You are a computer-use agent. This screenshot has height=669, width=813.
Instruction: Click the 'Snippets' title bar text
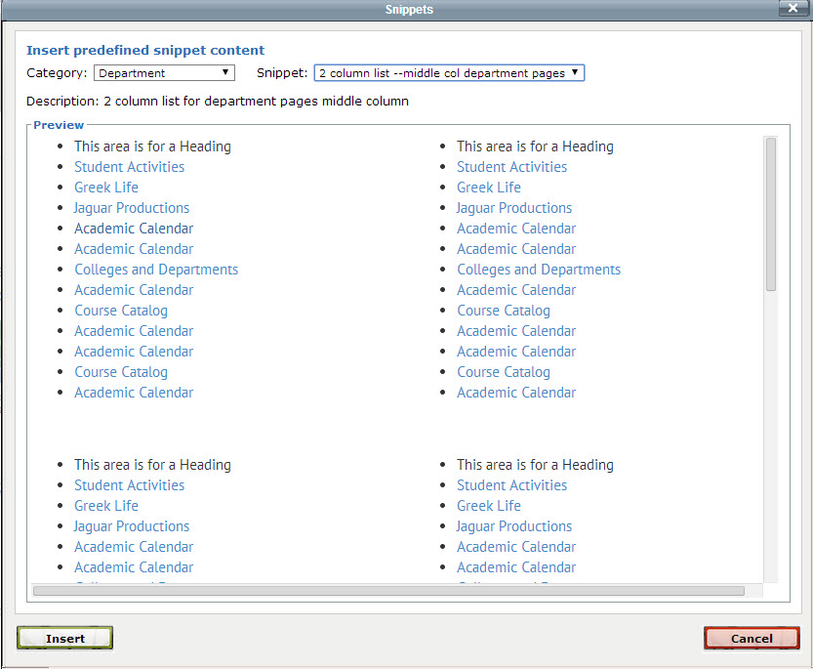tap(409, 10)
